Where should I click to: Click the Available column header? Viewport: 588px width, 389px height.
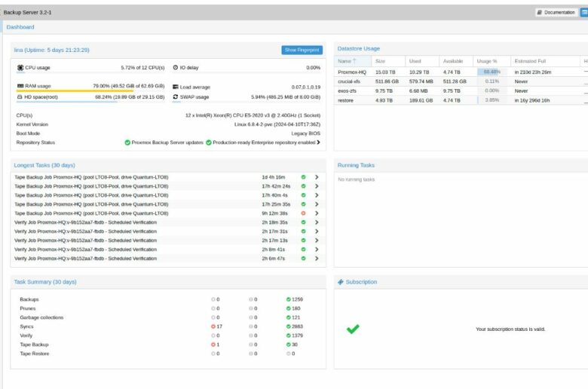coord(455,61)
